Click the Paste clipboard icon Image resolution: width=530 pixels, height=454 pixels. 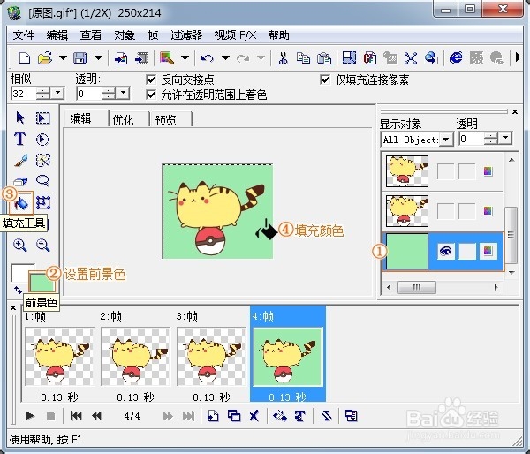(x=324, y=58)
